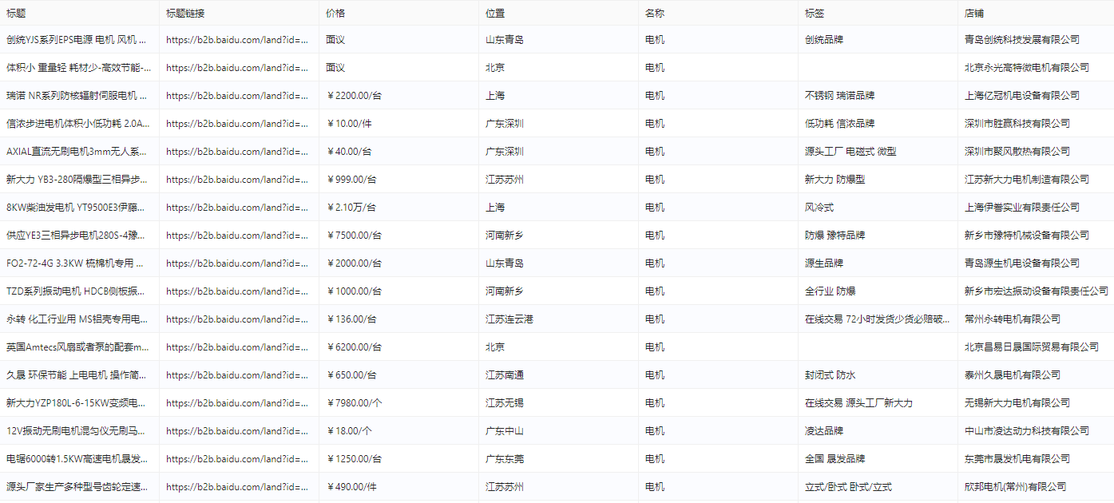Click location 江苏连云港
The width and height of the screenshot is (1114, 503).
point(509,319)
